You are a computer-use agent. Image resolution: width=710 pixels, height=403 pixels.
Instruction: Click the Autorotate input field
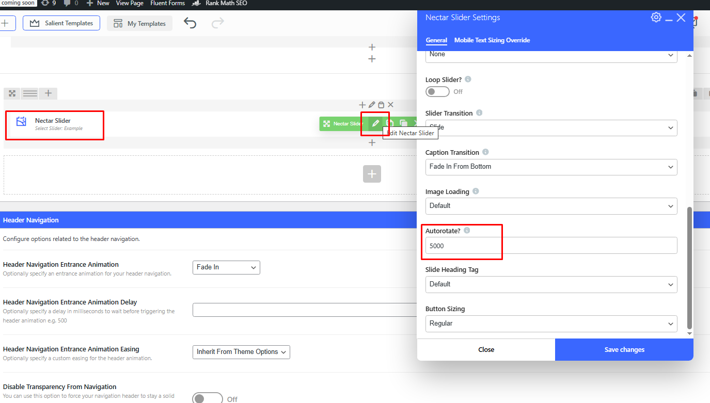(551, 246)
